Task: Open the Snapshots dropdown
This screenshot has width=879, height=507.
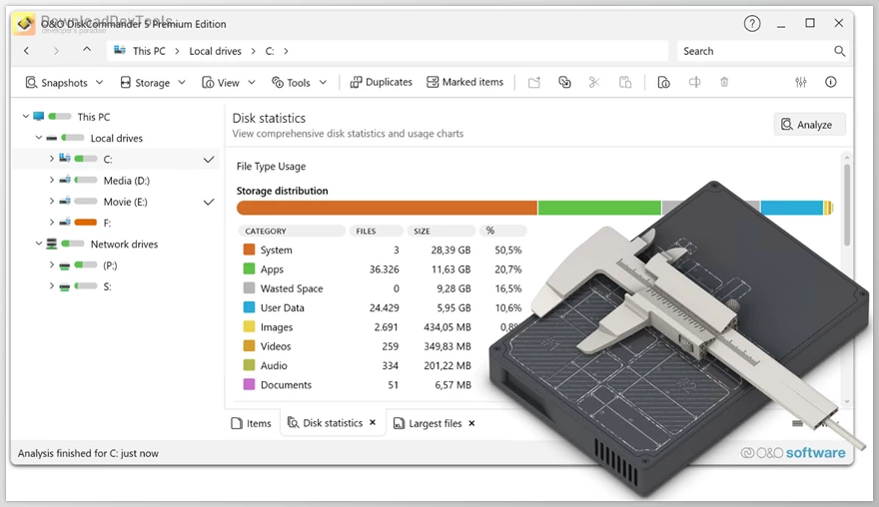Action: (x=65, y=83)
